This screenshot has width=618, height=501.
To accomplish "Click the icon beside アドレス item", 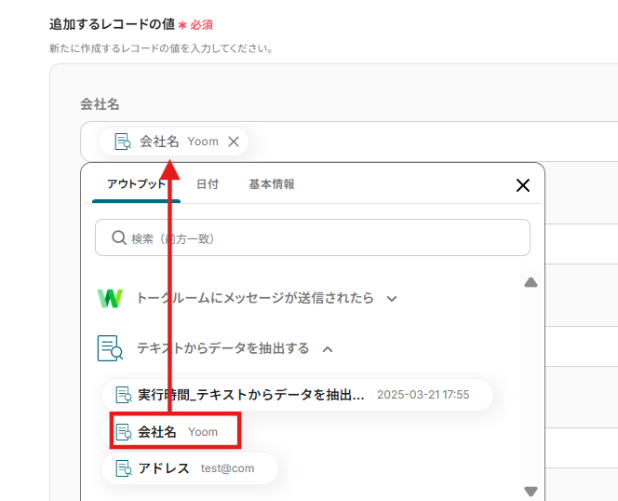I will [x=124, y=468].
